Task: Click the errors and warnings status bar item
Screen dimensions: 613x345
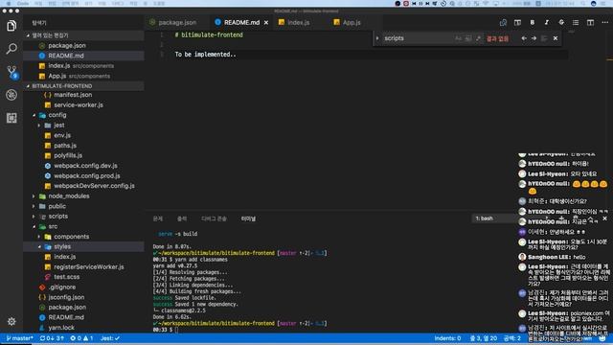Action: 81,338
